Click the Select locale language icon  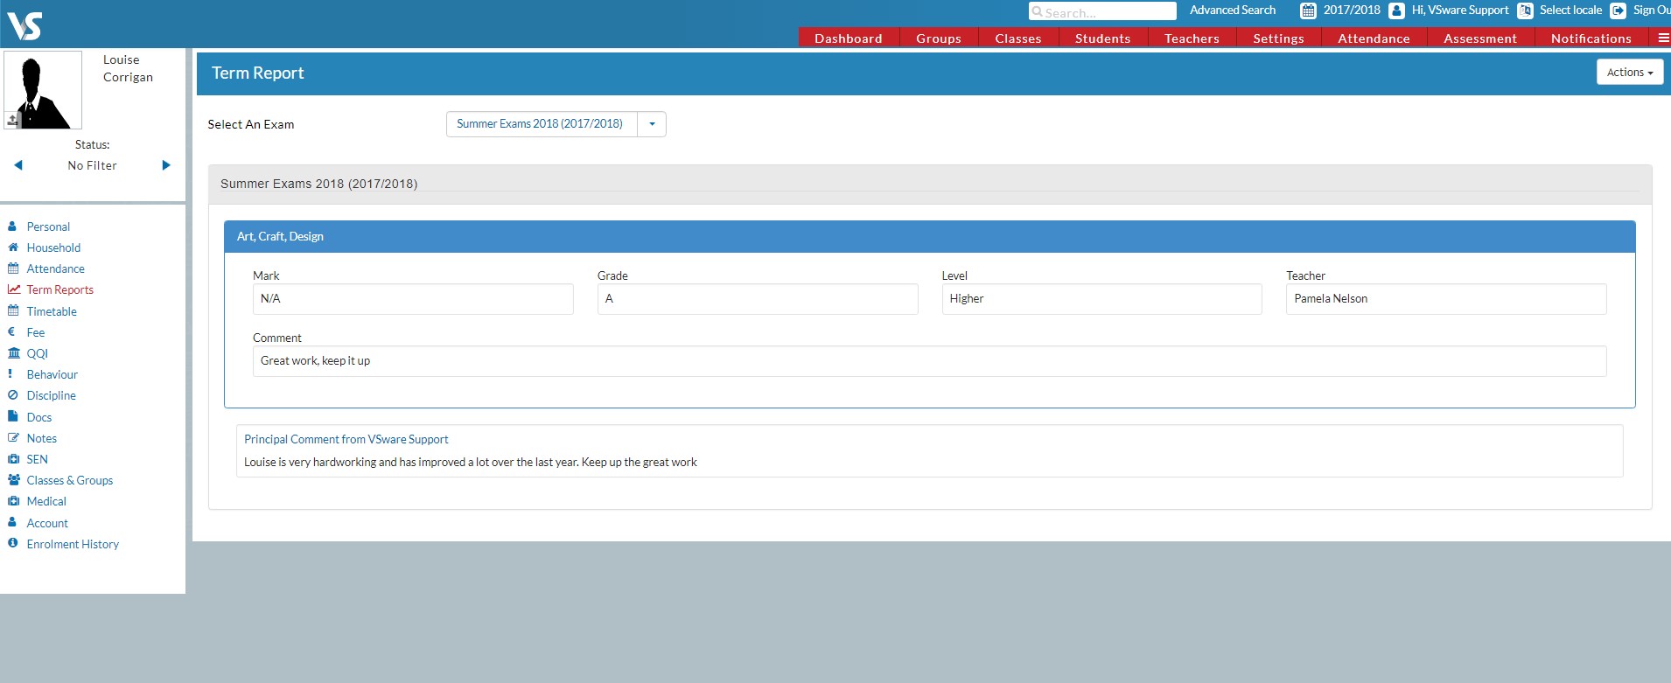(x=1525, y=11)
